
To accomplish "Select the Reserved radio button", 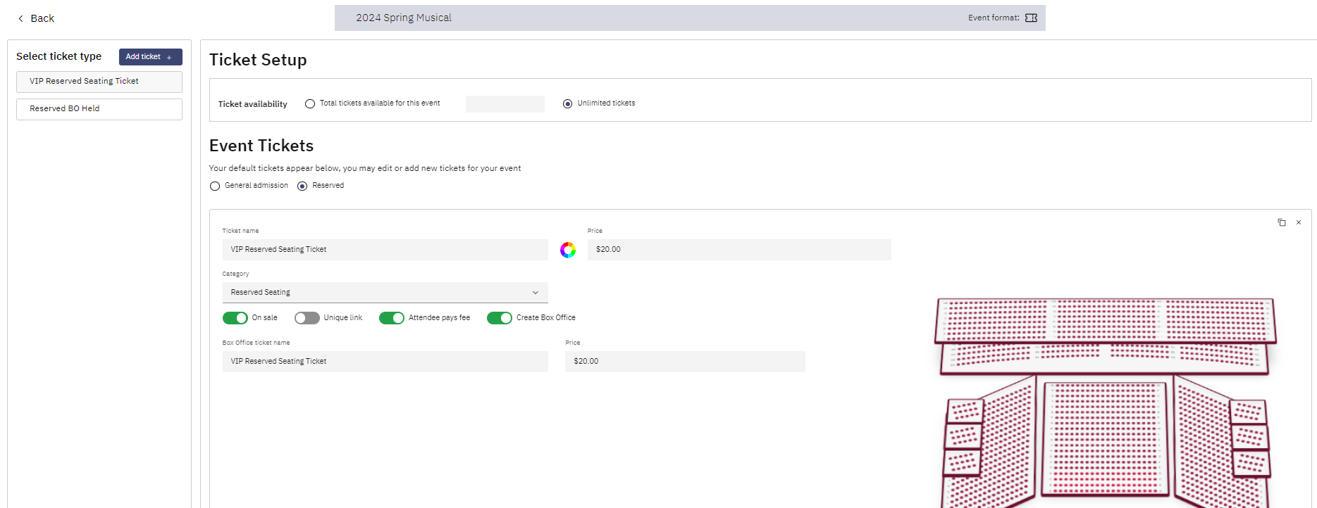I will (302, 186).
